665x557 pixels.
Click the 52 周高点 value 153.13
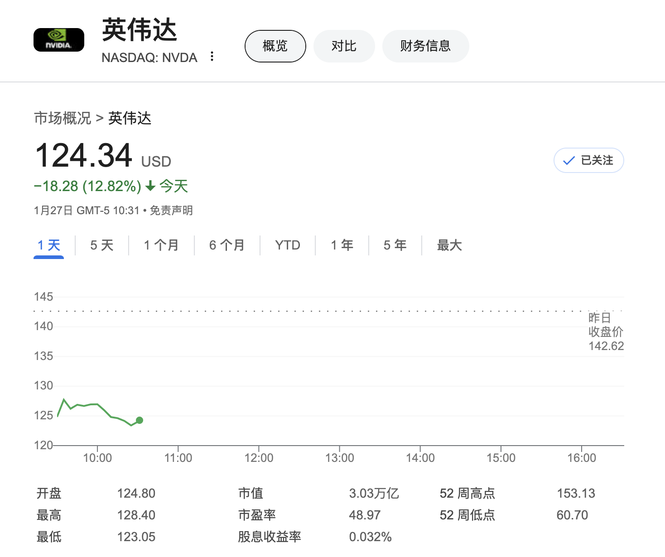[x=576, y=493]
